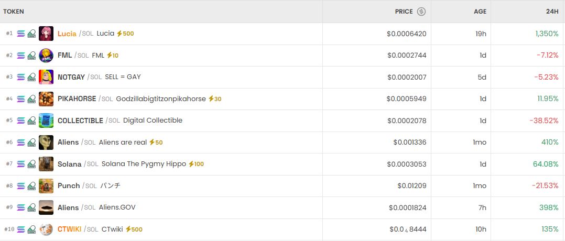The width and height of the screenshot is (565, 241).
Task: Open the PIKAHORSE token pair
Action: [x=77, y=99]
